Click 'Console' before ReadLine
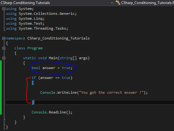 pos(39,112)
